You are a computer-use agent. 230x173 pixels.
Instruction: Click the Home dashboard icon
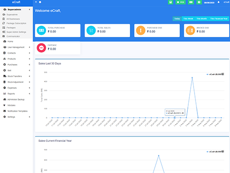[x=5, y=41]
